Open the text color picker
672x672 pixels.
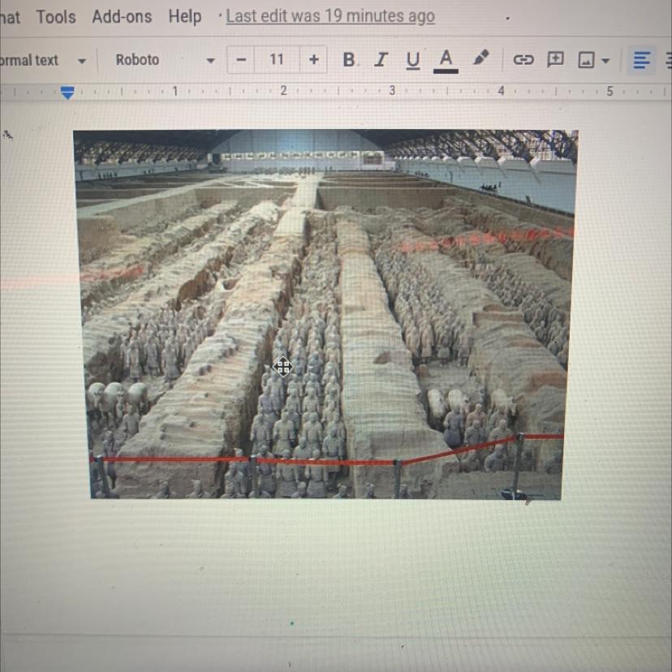(446, 61)
